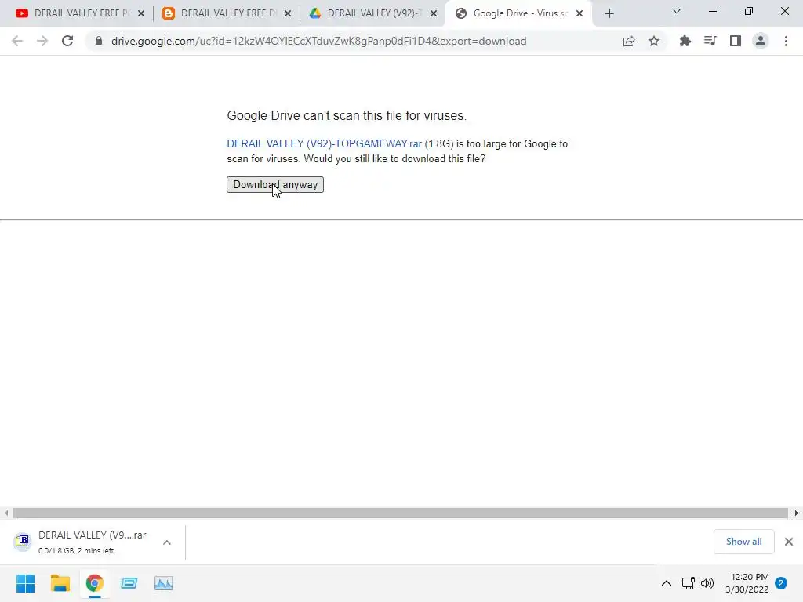The height and width of the screenshot is (602, 803).
Task: Show hidden system tray icons
Action: coord(667,583)
